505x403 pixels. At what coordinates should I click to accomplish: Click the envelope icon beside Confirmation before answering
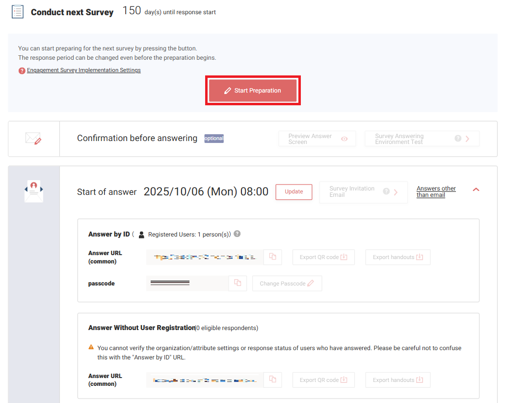33,139
